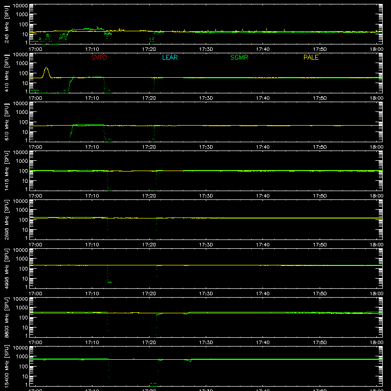Click the red SVTO station label
391x391 pixels.
point(99,57)
